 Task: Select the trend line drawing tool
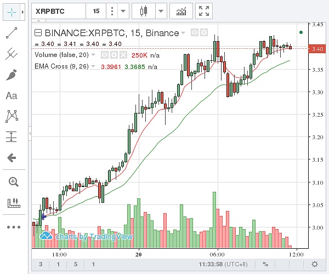(x=12, y=33)
